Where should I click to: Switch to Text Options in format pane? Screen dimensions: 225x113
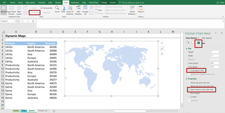[x=207, y=38]
